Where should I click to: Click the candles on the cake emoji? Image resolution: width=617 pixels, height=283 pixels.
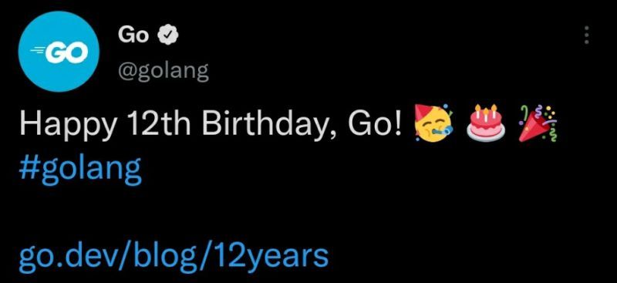point(486,111)
